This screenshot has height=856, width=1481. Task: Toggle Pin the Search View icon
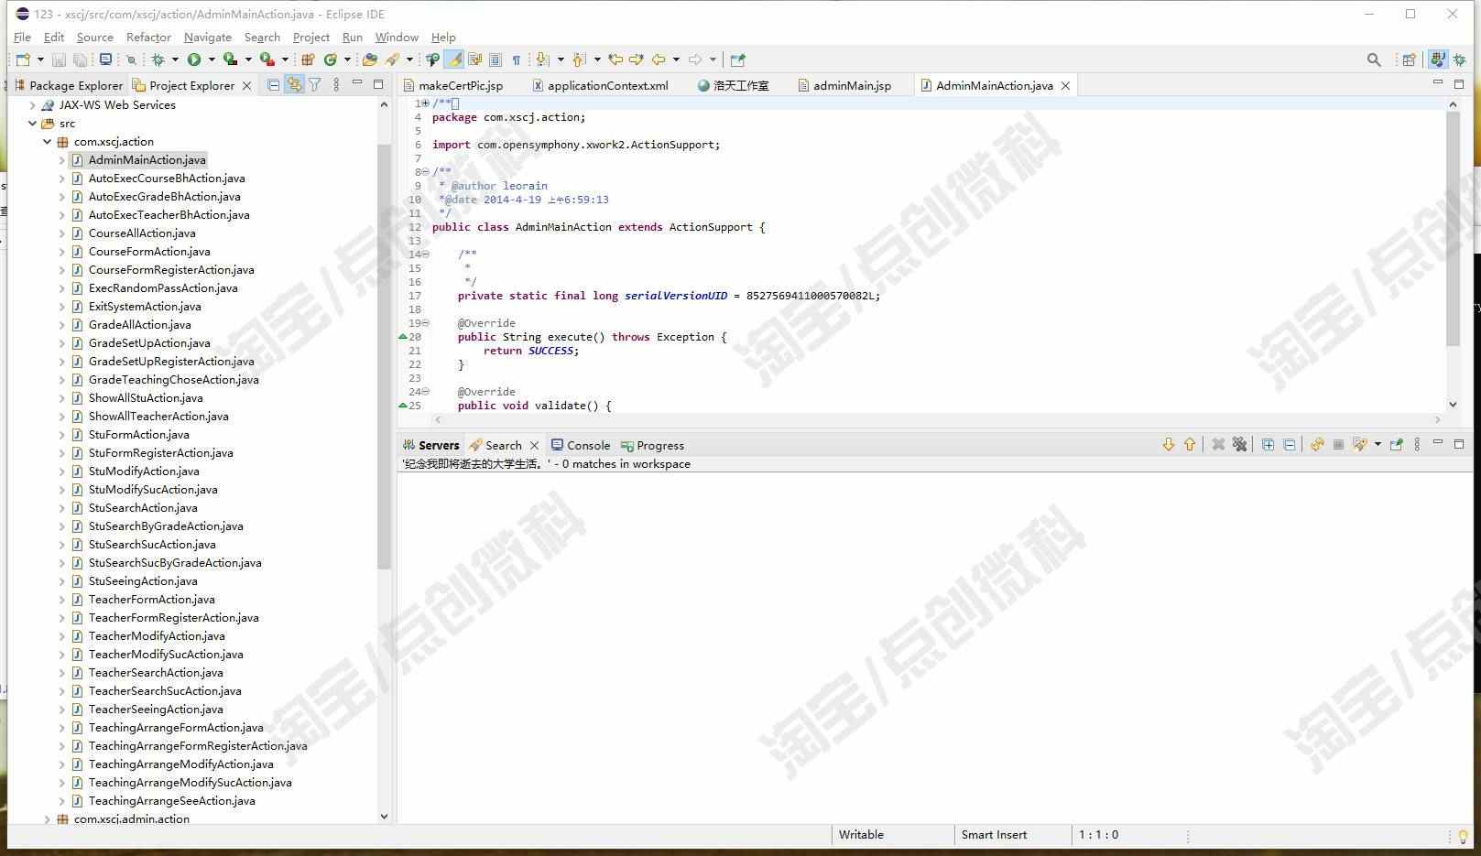click(x=1396, y=445)
